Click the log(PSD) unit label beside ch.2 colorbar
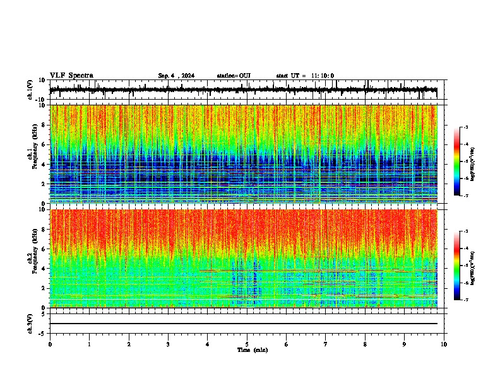This screenshot has height=386, width=500. tap(473, 268)
